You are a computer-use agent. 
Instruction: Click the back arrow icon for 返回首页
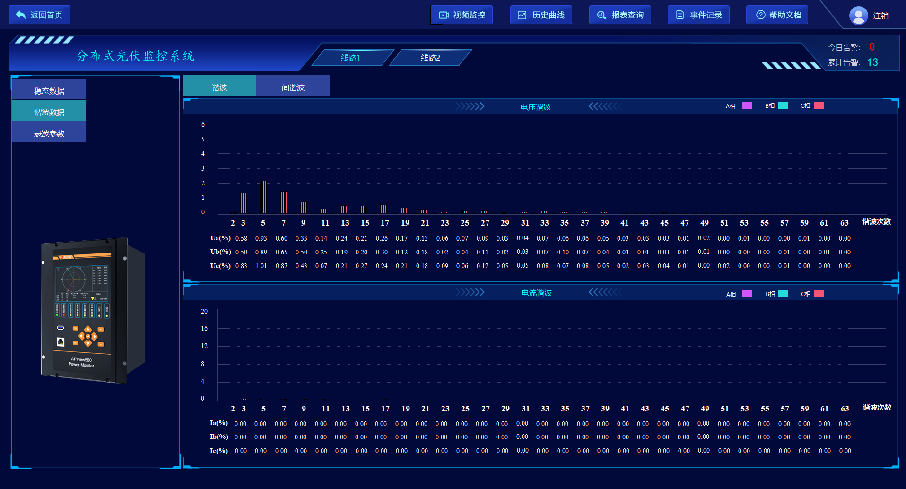pos(21,15)
